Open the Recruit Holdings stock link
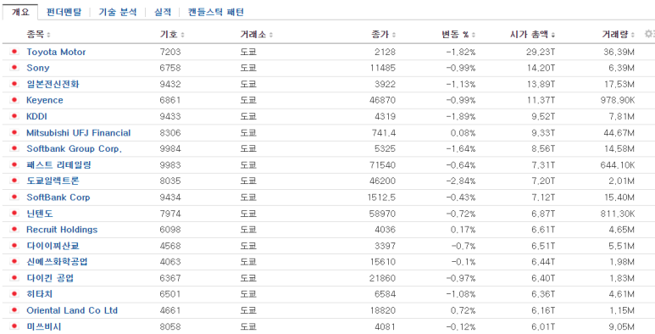This screenshot has height=334, width=655. pos(62,230)
